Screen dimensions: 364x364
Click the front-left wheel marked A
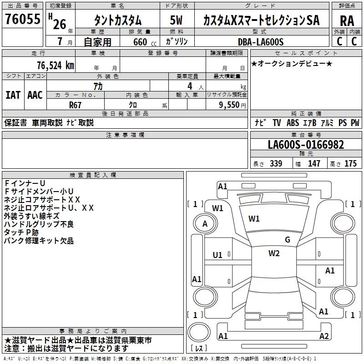(205, 224)
